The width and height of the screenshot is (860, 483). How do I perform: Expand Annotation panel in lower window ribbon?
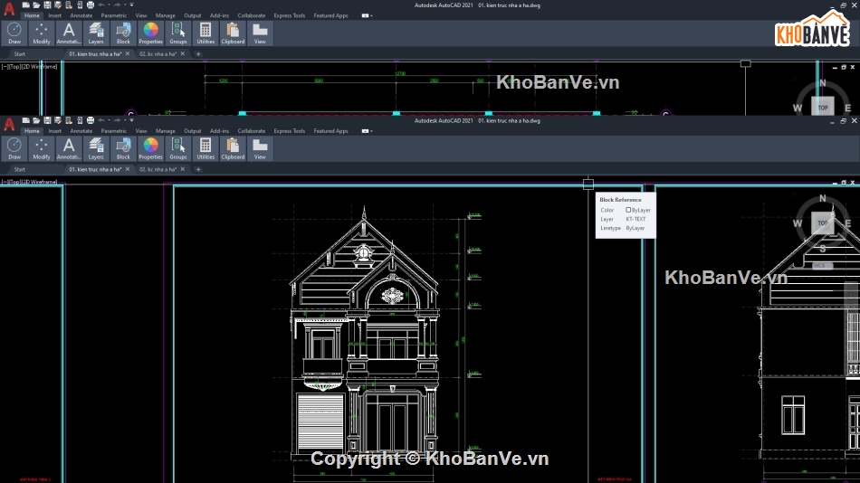(x=69, y=149)
